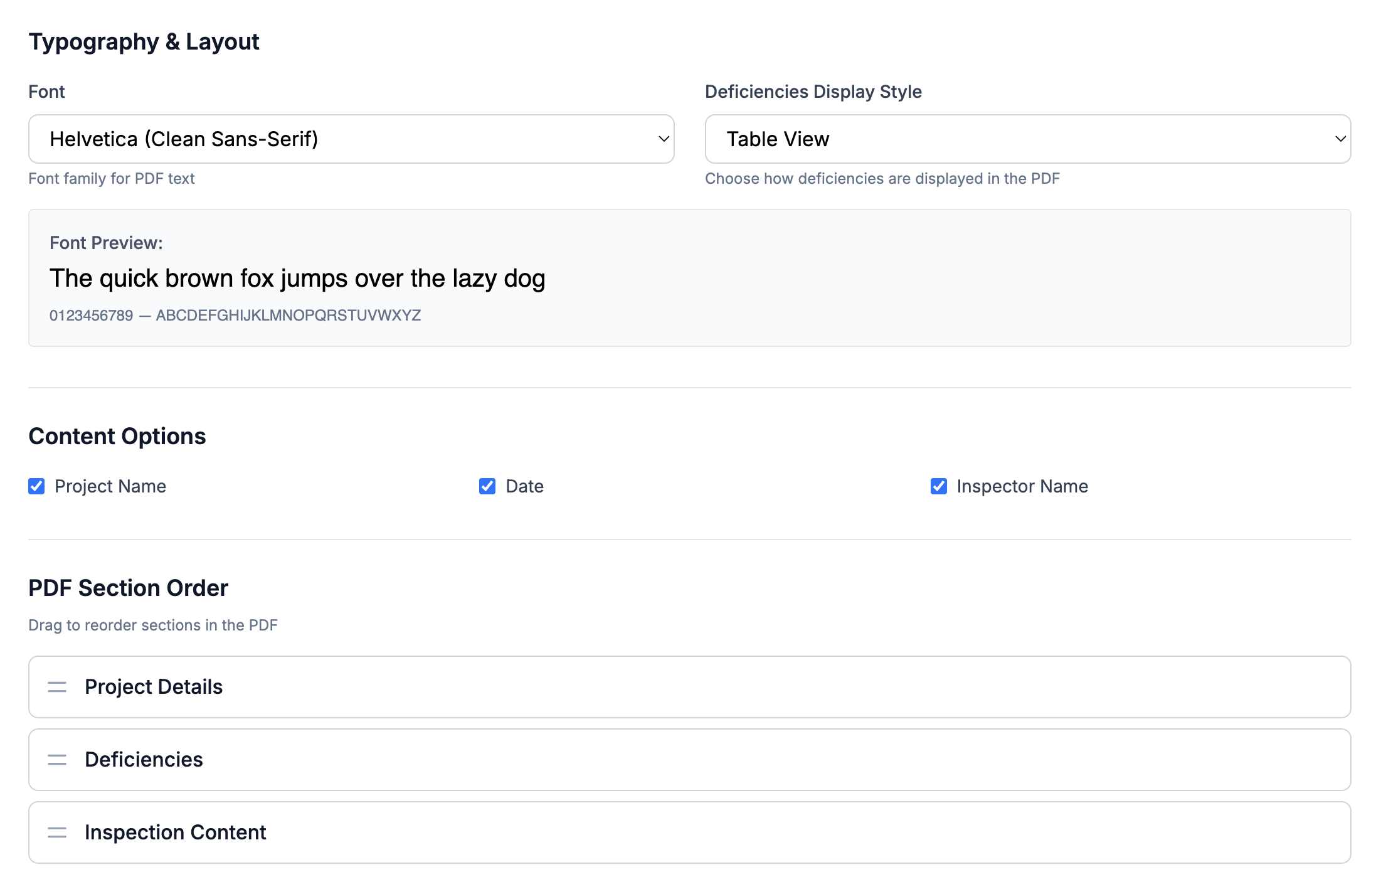
Task: Toggle the Inspector Name checkbox
Action: coord(939,486)
